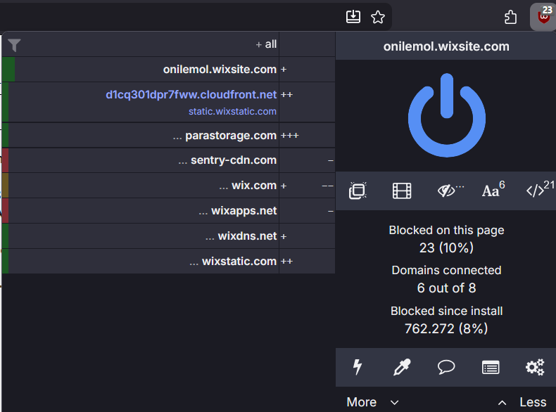Click the browser bookmark star icon
The image size is (556, 412).
pos(378,17)
